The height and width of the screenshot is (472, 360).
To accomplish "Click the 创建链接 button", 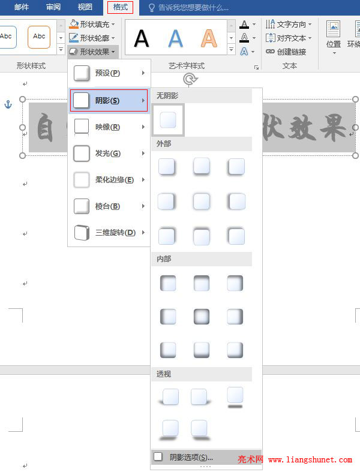I will (x=286, y=52).
